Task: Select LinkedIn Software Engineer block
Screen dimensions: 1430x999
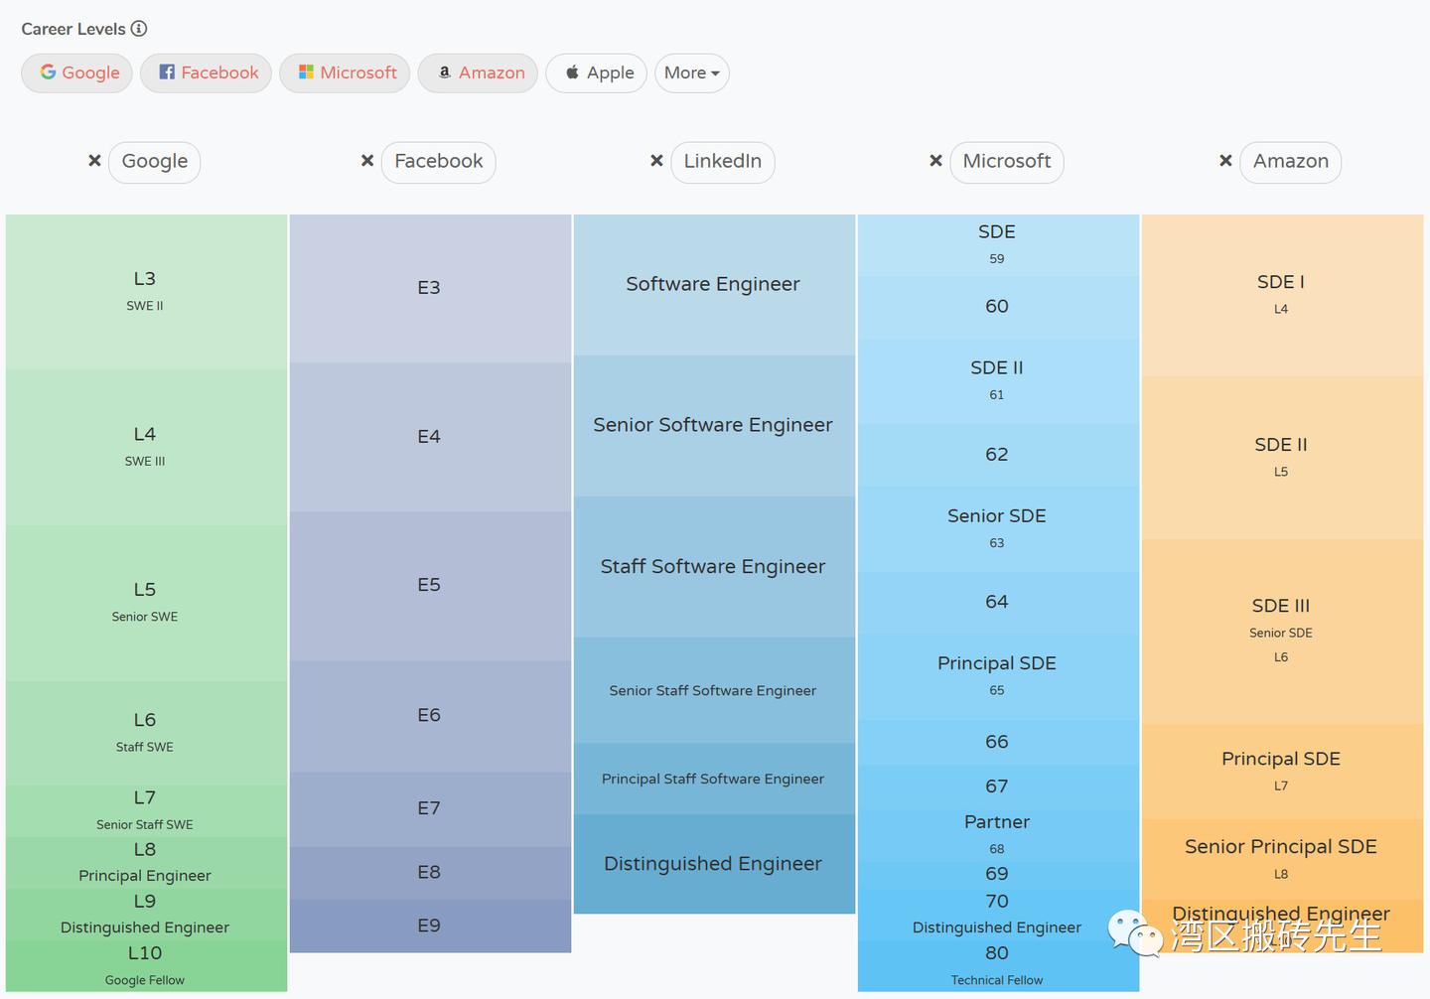Action: point(714,285)
